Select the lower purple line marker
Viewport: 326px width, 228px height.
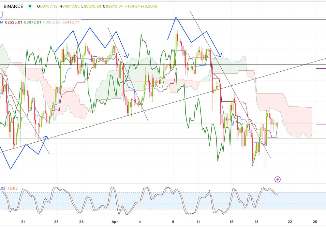[321, 124]
